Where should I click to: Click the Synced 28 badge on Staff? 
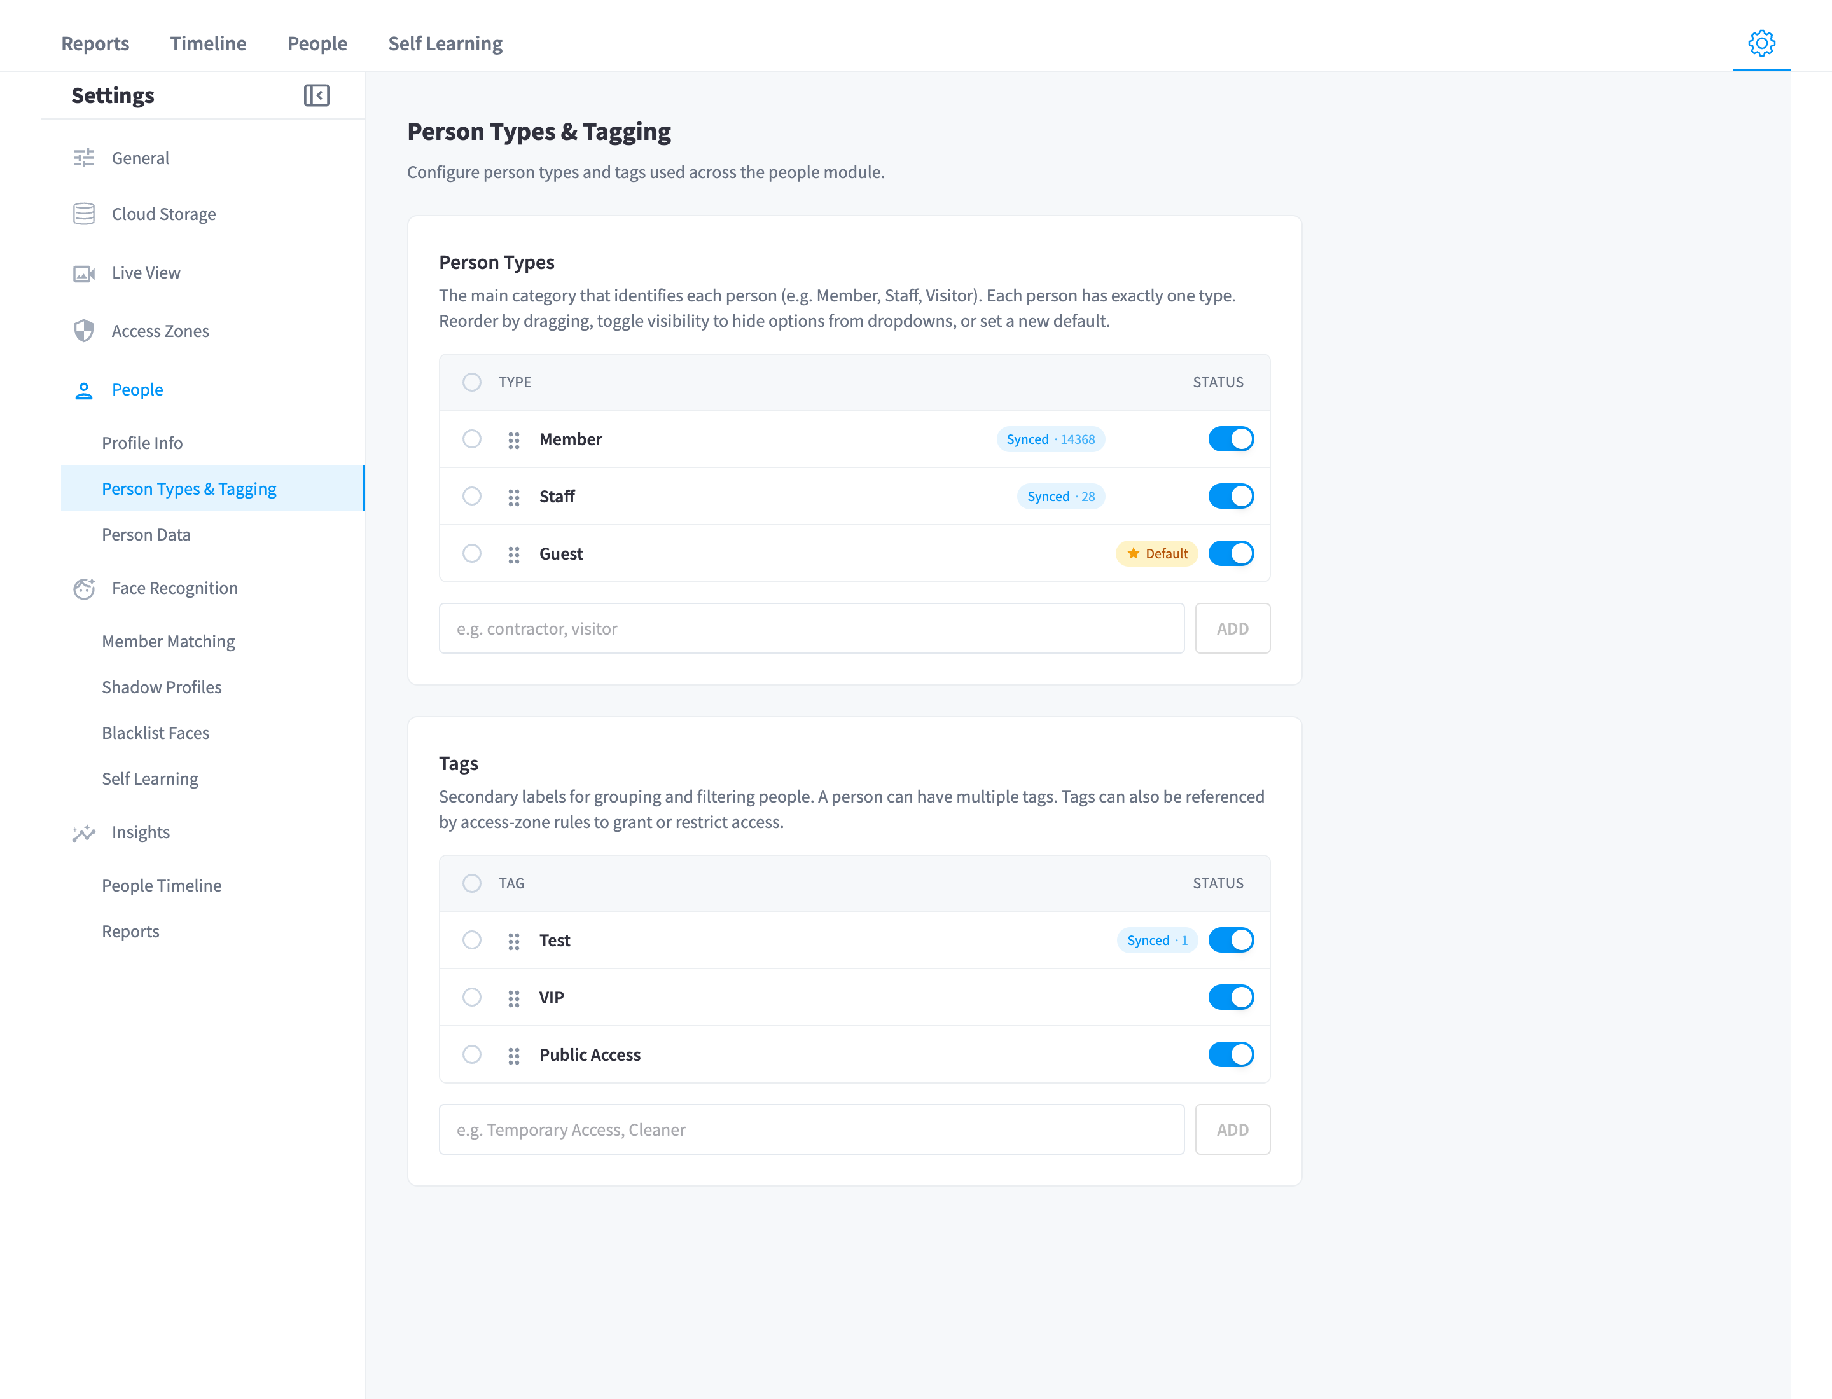pos(1060,497)
